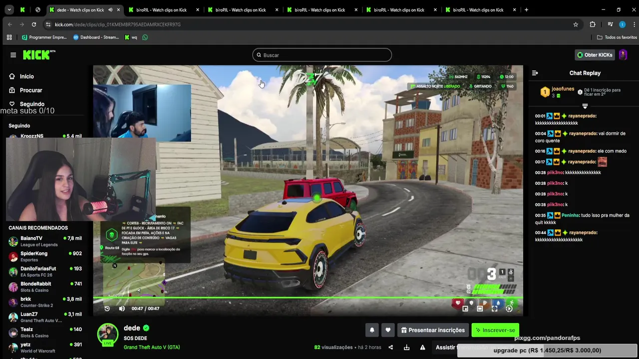Enter fullscreen from the video controls

[x=495, y=309]
